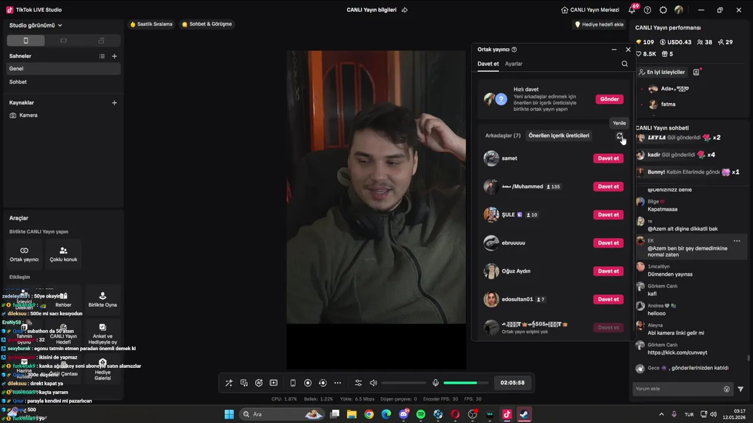
Task: Add a new scene with plus icon
Action: pos(114,56)
